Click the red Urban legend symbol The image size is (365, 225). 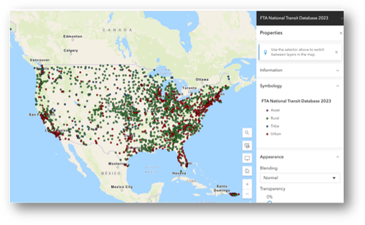point(267,134)
